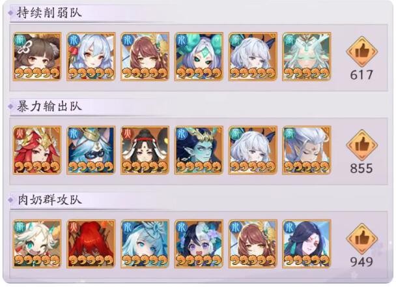The width and height of the screenshot is (396, 287).
Task: Choose the red-haired back-facing fire hero
Action: [x=91, y=244]
